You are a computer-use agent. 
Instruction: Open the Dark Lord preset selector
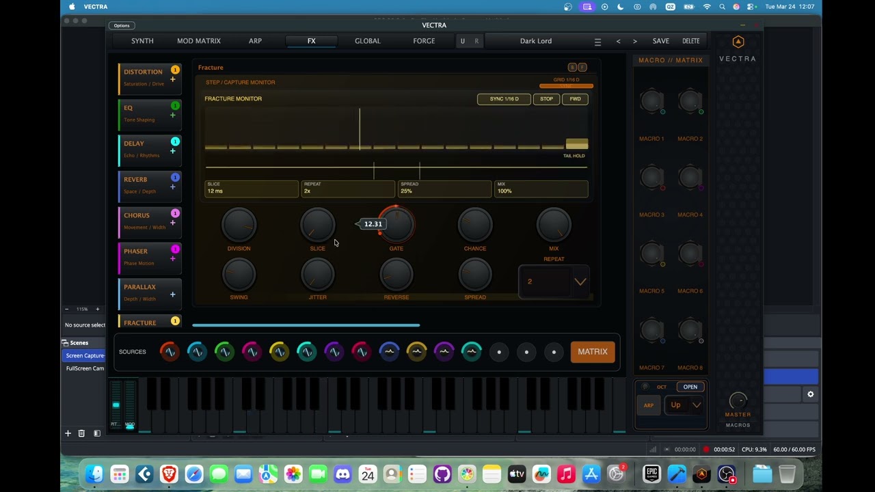pyautogui.click(x=535, y=41)
